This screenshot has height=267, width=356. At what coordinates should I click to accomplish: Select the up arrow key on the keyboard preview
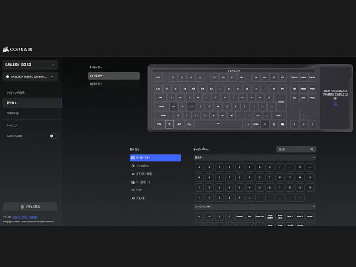click(x=304, y=115)
